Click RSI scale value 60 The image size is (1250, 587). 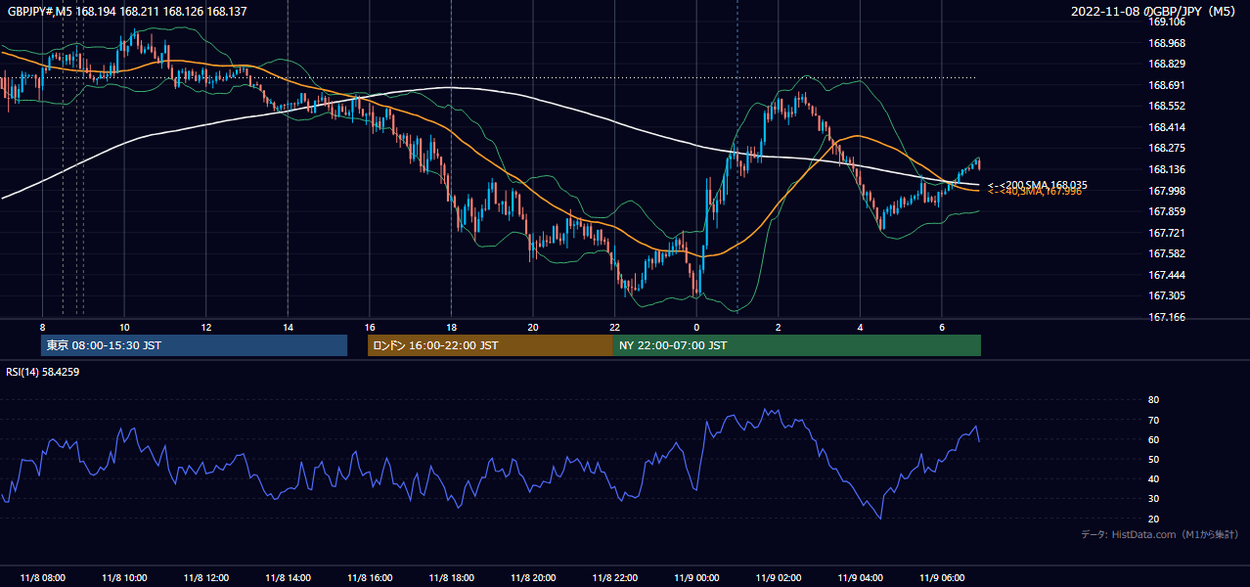pos(1153,439)
